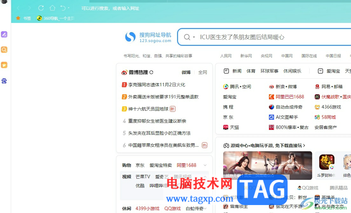
Task: Open the 人民网 link
Action: [226, 56]
